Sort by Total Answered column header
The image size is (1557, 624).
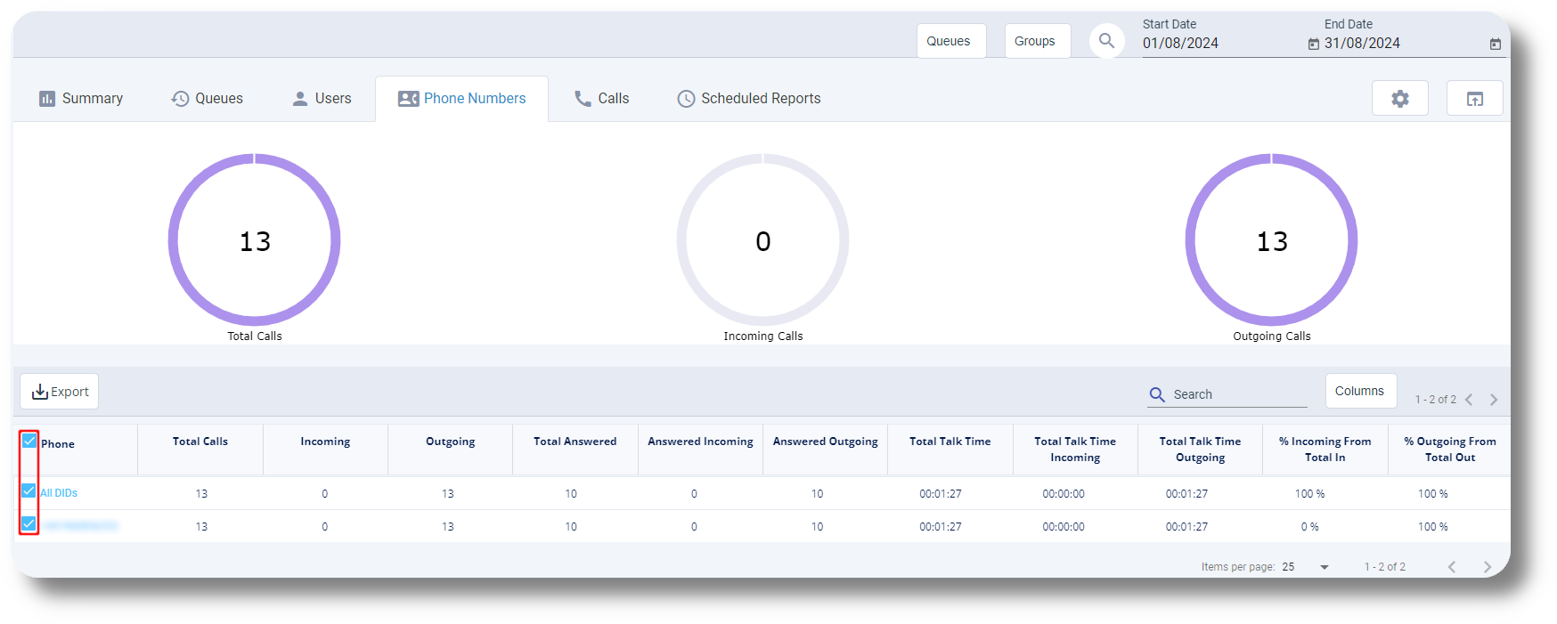[x=575, y=442]
